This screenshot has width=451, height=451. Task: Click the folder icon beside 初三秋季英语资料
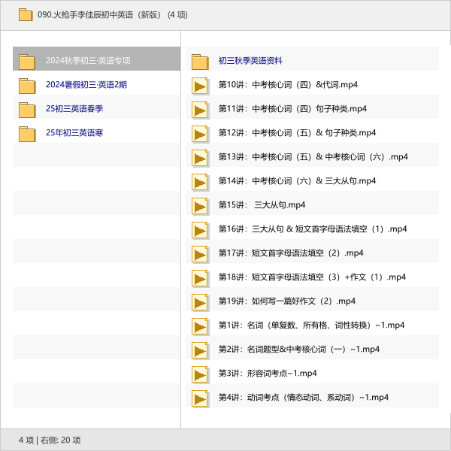point(200,61)
